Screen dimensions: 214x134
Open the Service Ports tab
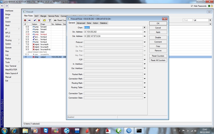point(53,16)
